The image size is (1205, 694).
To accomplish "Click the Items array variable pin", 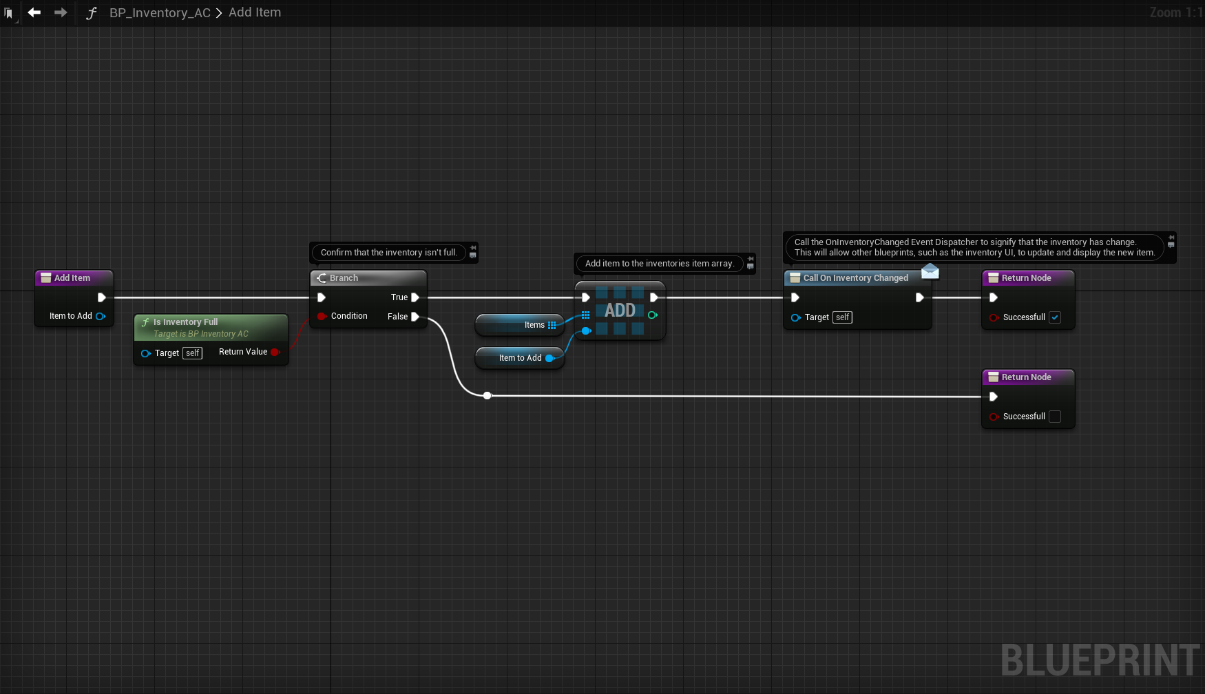I will [x=552, y=325].
